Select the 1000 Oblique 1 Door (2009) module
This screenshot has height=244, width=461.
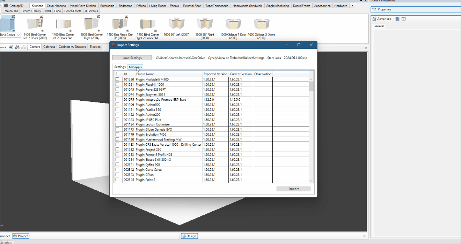click(233, 24)
